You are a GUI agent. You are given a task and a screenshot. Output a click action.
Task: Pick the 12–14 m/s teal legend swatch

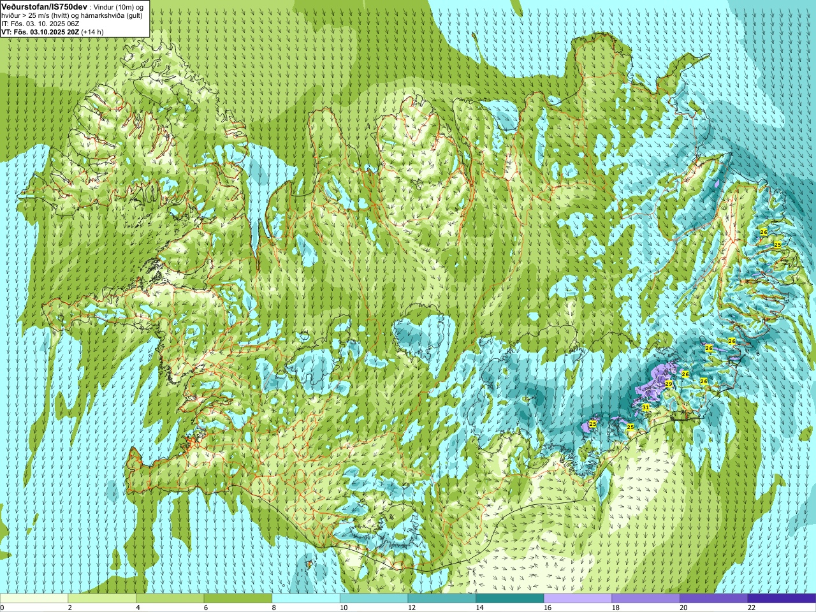pos(442,598)
